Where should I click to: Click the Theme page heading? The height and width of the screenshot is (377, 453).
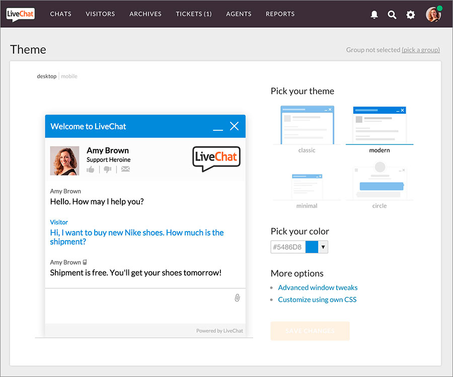tap(28, 49)
